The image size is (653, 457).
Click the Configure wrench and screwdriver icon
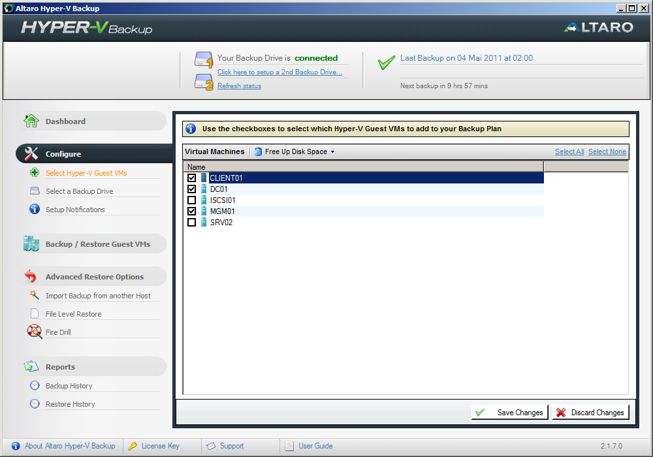click(x=31, y=153)
